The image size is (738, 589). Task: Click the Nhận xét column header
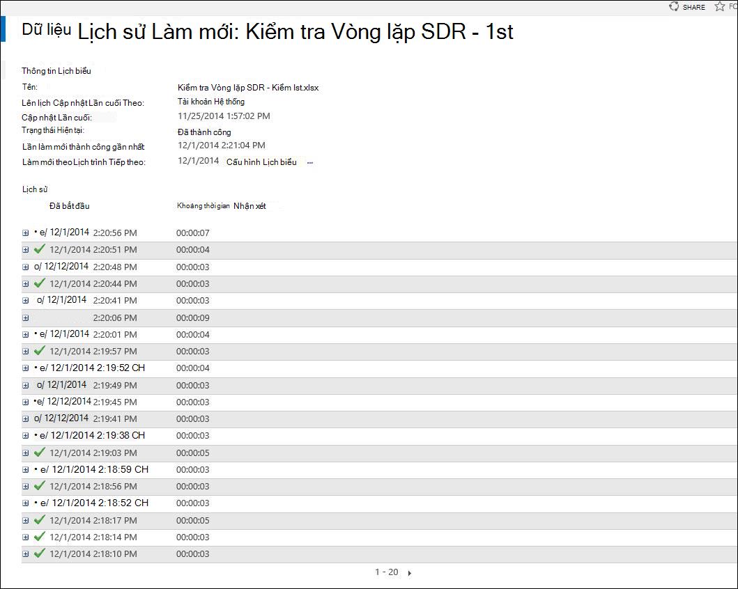coord(249,206)
